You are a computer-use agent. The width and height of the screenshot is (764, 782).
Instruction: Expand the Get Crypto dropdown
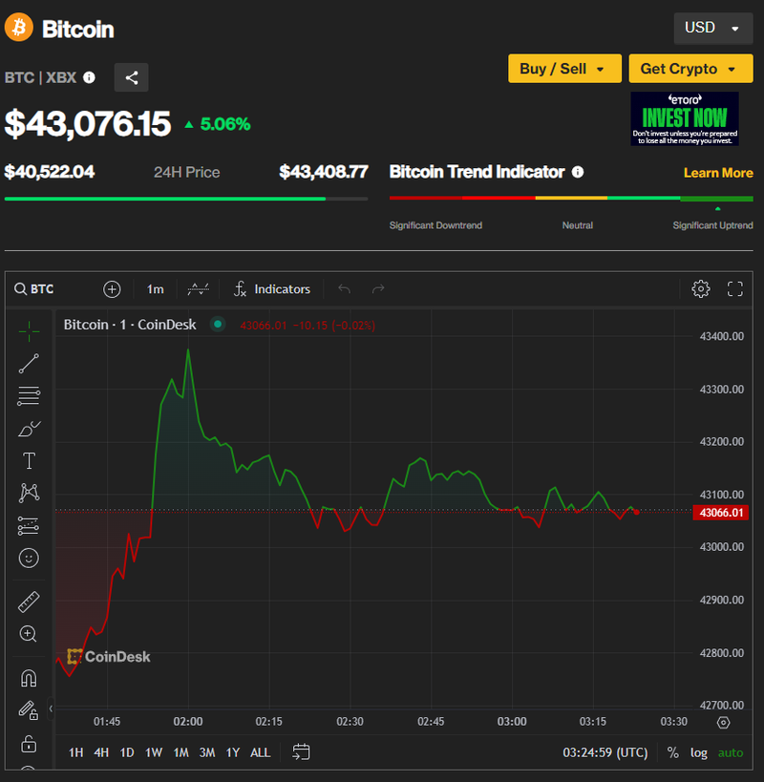coord(690,69)
